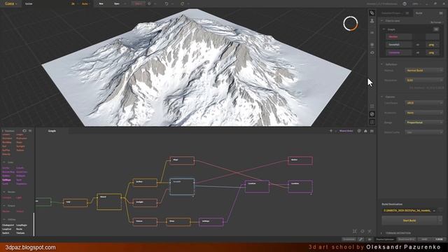Viewport: 448px width, 252px height.
Task: Pick SatMaps in the Toolbox Color list
Action: pos(6,180)
